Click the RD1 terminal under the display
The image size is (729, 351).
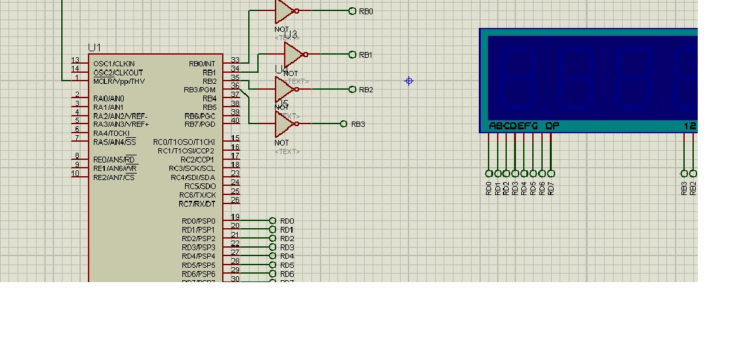tap(498, 174)
